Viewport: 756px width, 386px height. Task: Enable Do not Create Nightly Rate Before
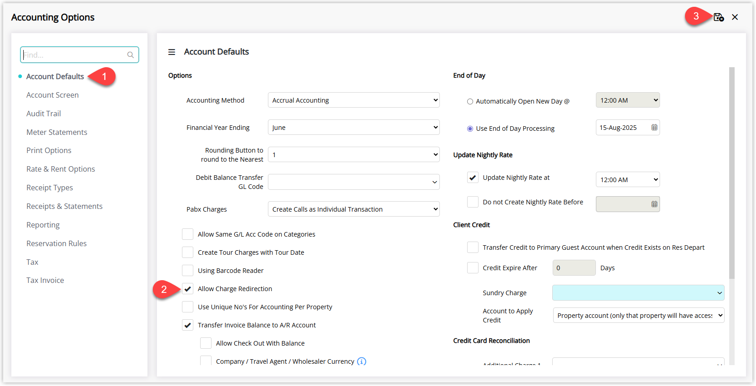pos(473,202)
